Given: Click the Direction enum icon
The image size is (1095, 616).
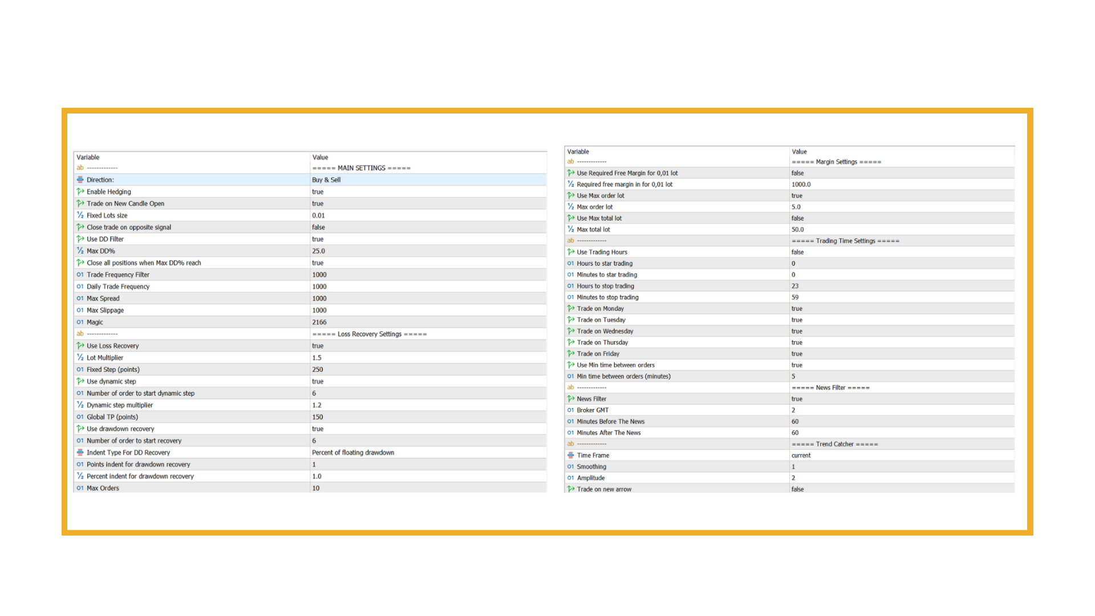Looking at the screenshot, I should [80, 180].
